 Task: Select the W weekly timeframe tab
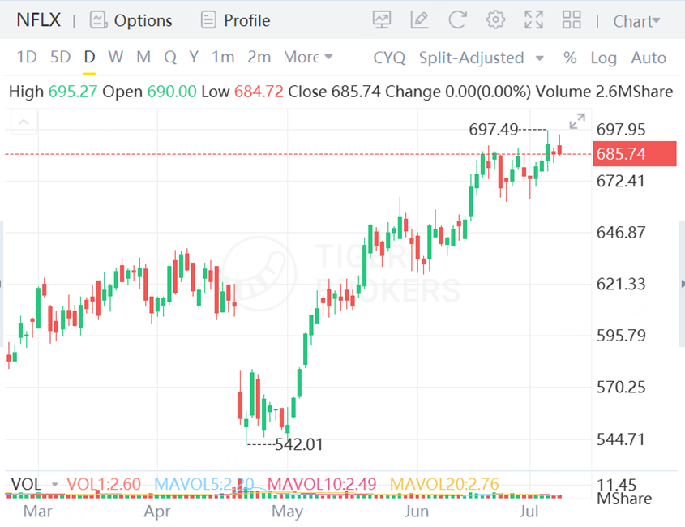coord(116,57)
